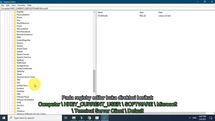
Task: Click the registry path address bar
Action: point(107,8)
